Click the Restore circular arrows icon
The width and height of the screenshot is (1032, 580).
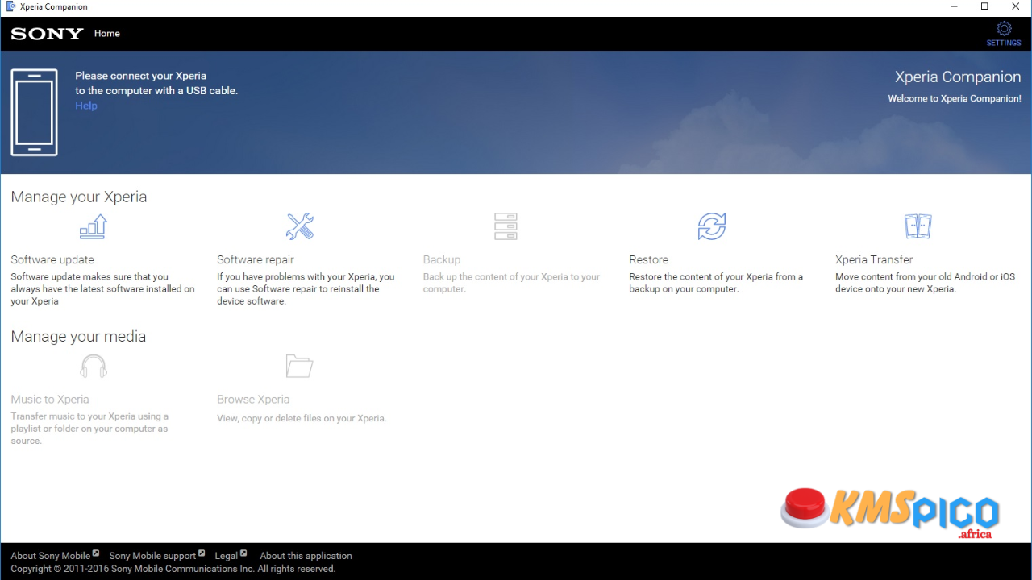coord(712,226)
